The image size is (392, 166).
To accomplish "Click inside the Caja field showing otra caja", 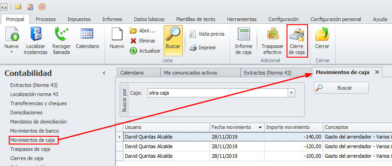I will [x=218, y=93].
